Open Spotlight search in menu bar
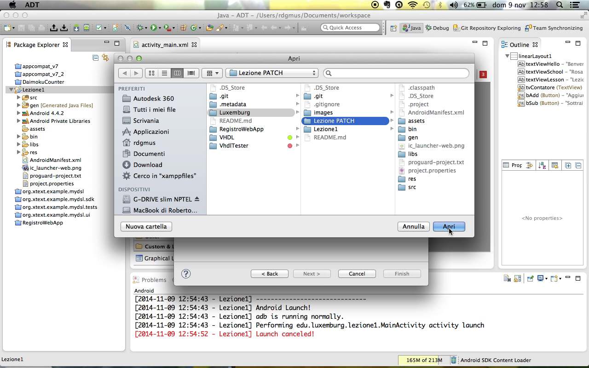The image size is (589, 368). pos(560,5)
